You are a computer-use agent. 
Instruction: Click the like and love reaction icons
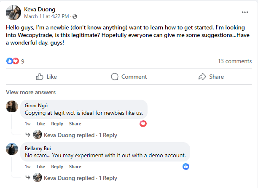coord(13,61)
